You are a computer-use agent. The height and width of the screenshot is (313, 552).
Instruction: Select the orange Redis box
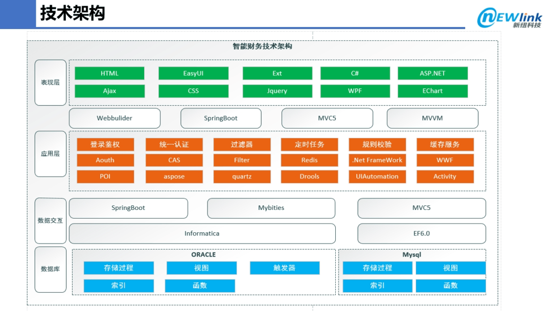click(x=309, y=160)
